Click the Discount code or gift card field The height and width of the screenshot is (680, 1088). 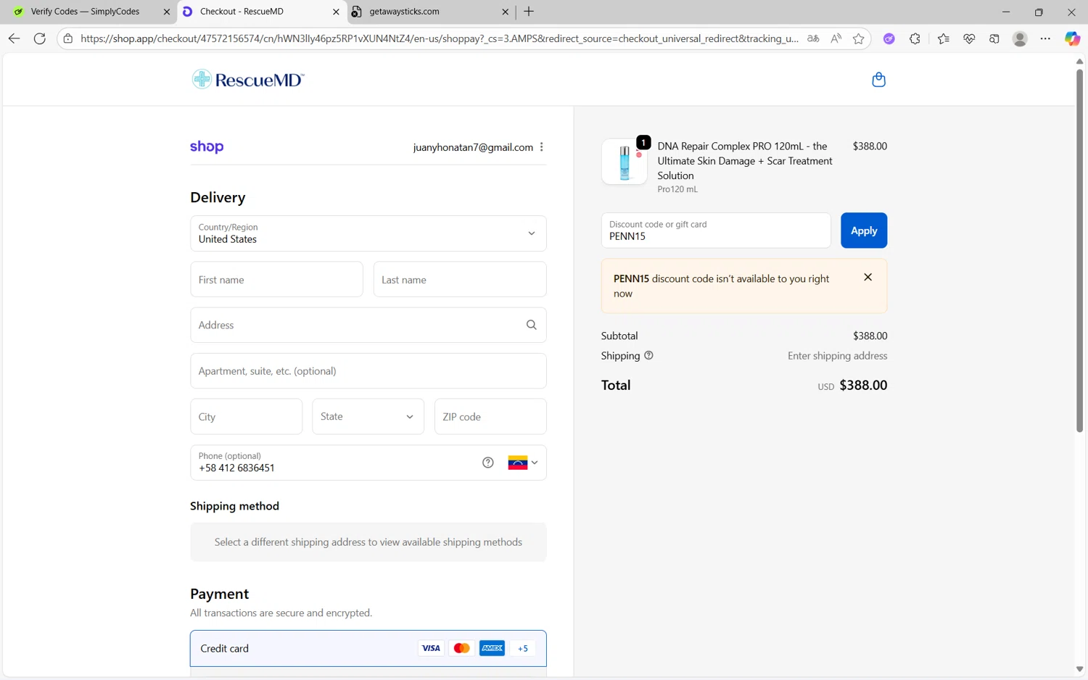coord(716,231)
